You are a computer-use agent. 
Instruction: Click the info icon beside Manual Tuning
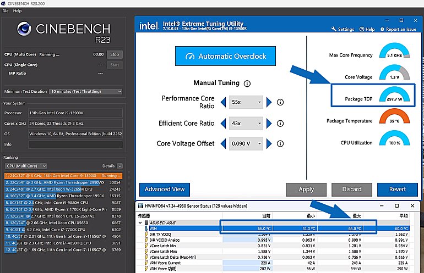click(247, 83)
